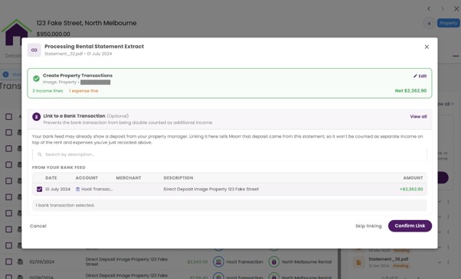Go to previous record arrow in background
This screenshot has height=279, width=461.
(429, 9)
